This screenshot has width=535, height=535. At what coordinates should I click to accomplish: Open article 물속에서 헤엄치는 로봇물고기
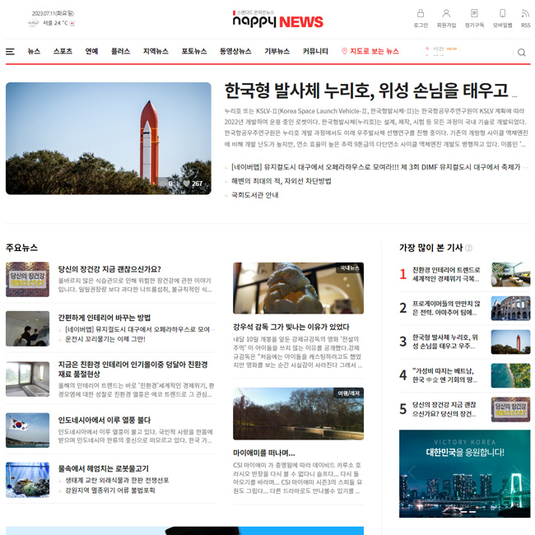point(104,469)
